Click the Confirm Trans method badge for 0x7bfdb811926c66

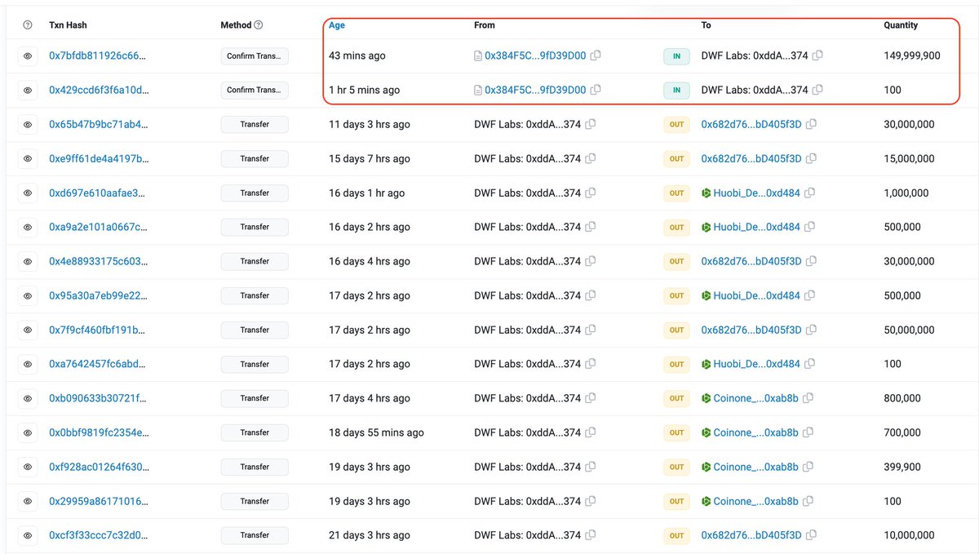coord(255,56)
